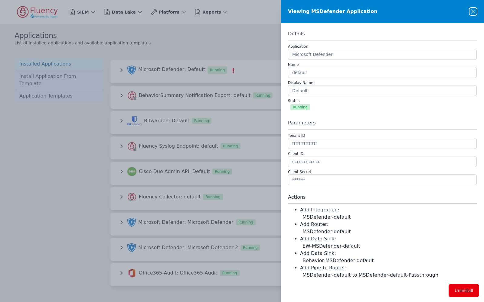Expand the Microsoft Defender 2 row
Viewport: 484px width, 302px height.
point(122,248)
